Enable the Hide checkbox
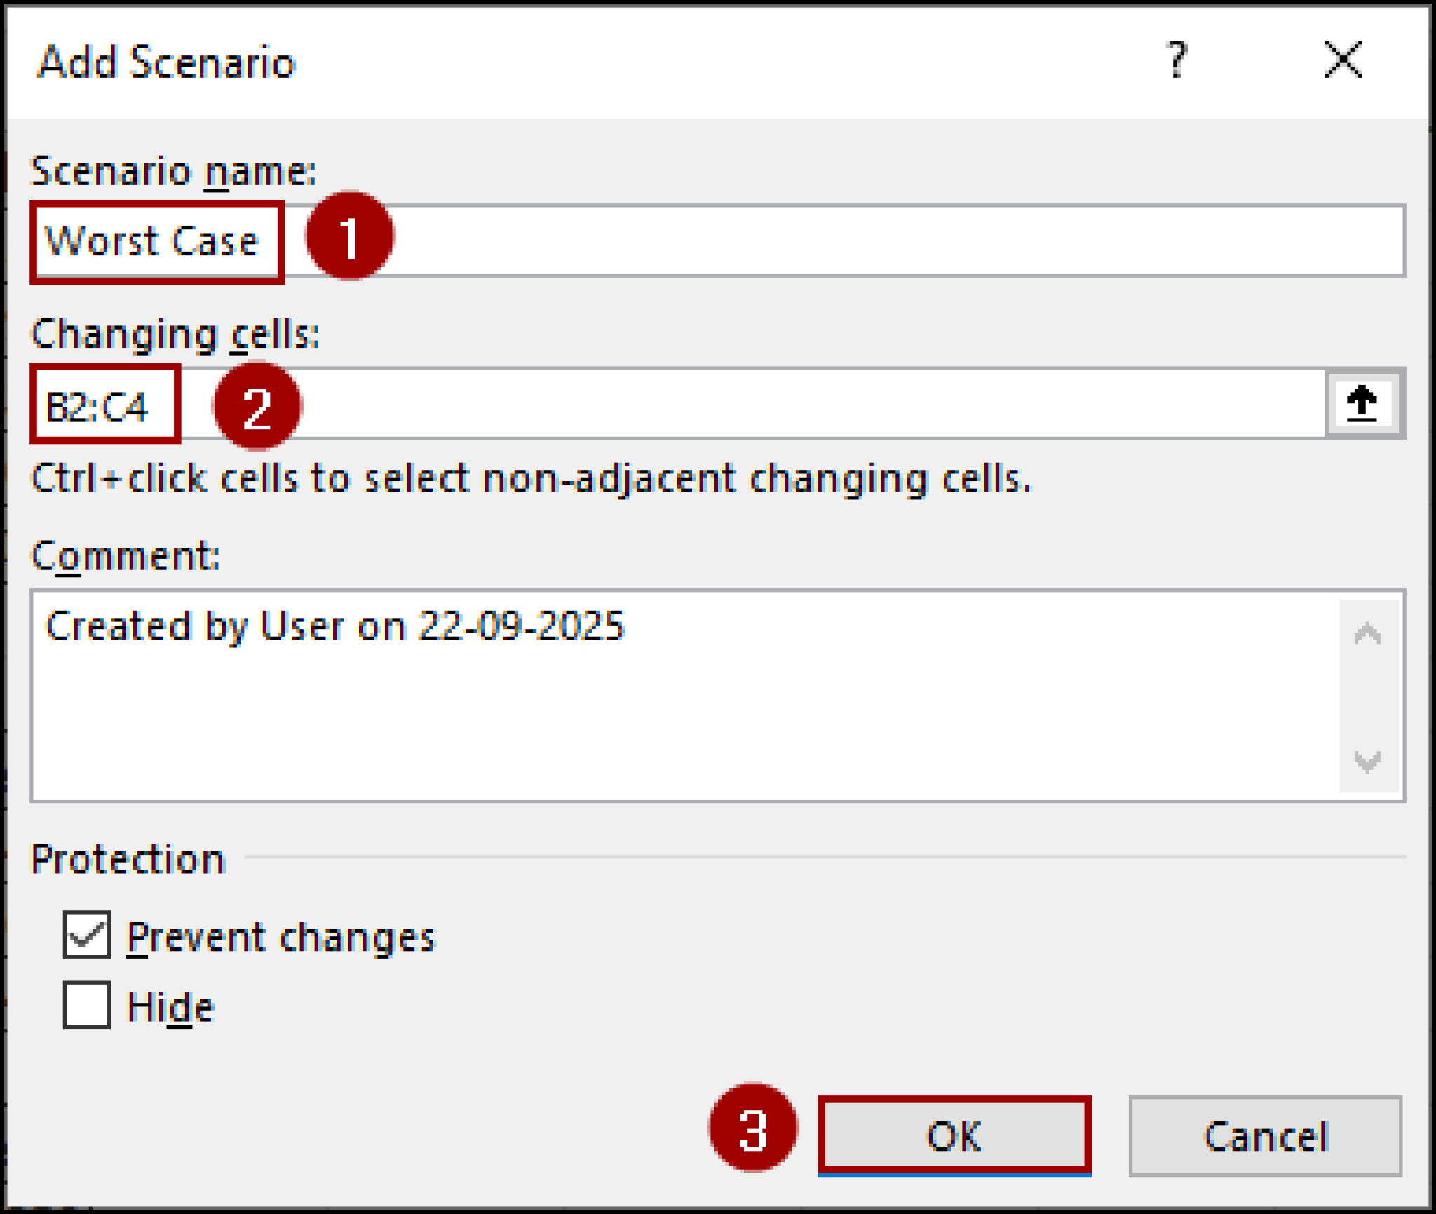Viewport: 1436px width, 1214px height. click(x=87, y=1005)
